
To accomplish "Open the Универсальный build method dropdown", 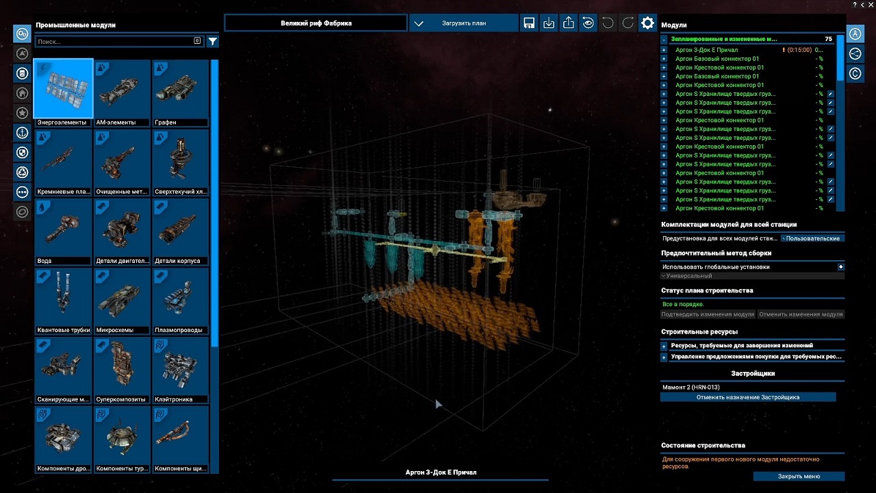I will coord(753,276).
